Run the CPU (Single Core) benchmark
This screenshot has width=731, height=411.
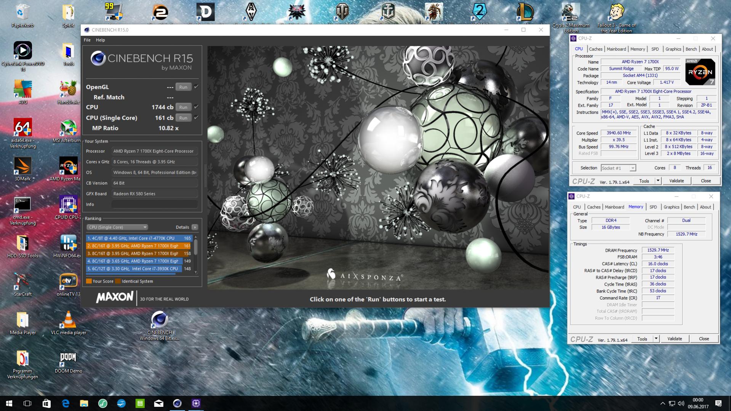183,118
